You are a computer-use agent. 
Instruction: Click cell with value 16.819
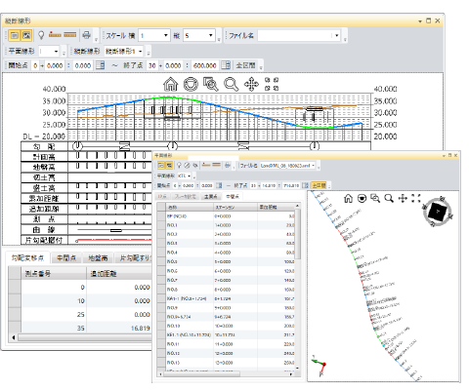119,328
